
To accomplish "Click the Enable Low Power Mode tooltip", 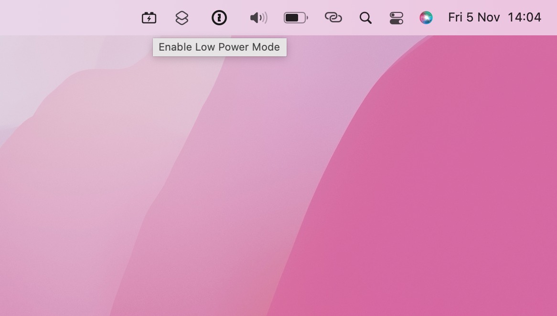I will (x=220, y=47).
